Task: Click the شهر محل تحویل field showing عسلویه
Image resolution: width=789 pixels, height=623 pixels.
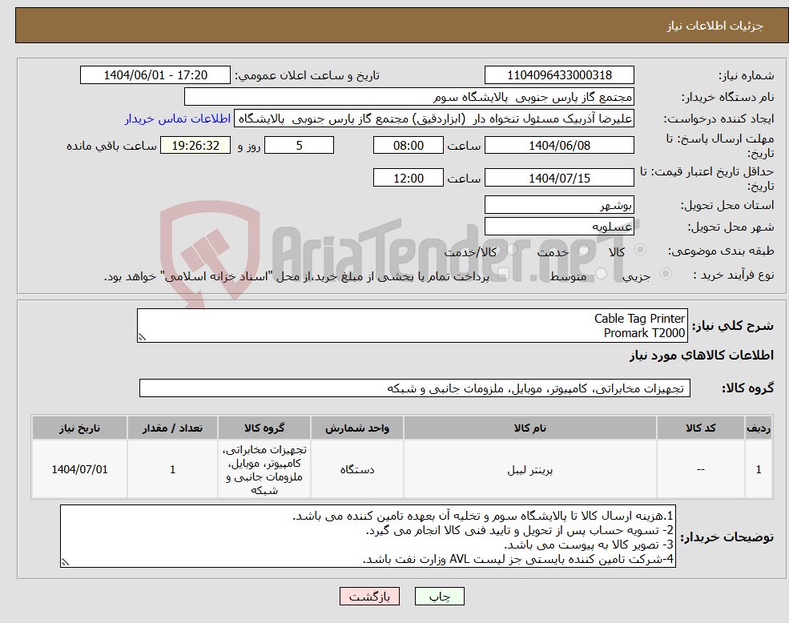Action: pyautogui.click(x=558, y=226)
